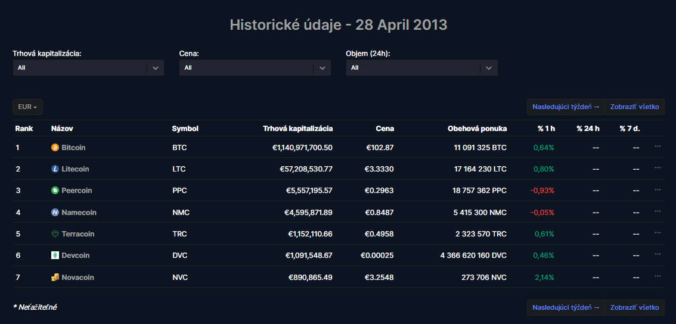Open the three-dot menu for Novacoin row
Screen dimensions: 676x324
pyautogui.click(x=658, y=276)
